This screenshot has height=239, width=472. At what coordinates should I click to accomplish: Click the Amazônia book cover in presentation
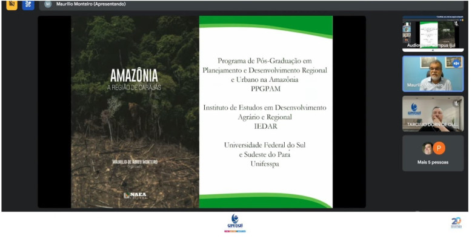[135, 112]
